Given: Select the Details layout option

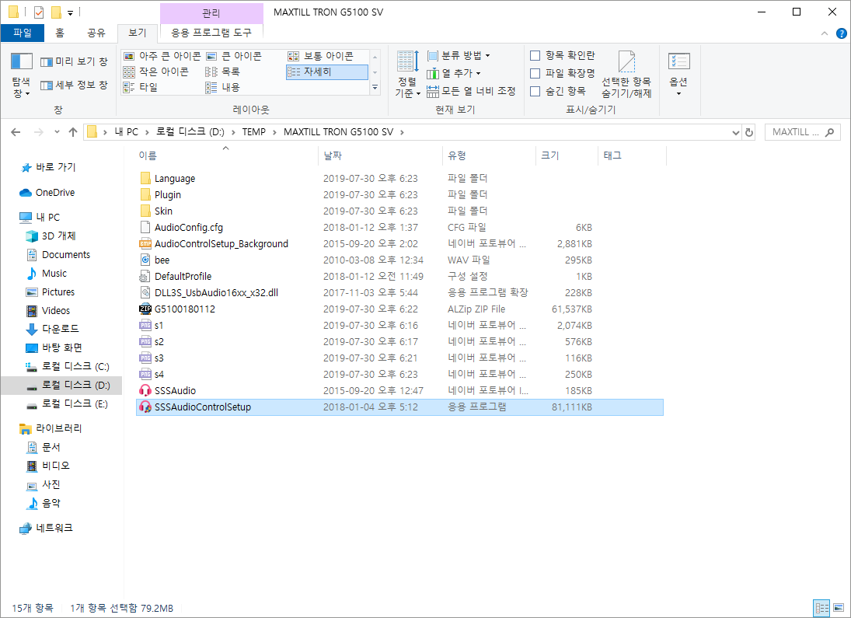Looking at the screenshot, I should tap(326, 72).
